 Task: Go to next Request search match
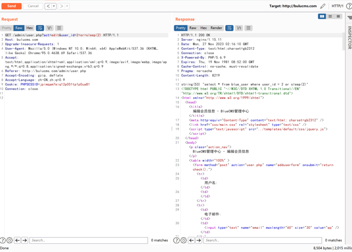25,240
